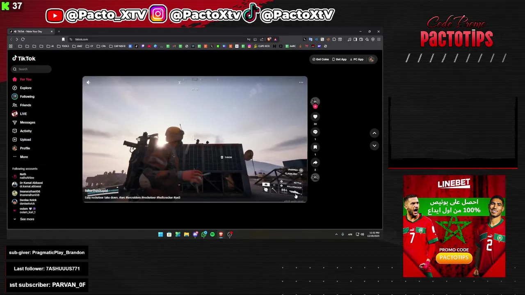Open imaneraihani08 followed account
The height and width of the screenshot is (295, 525).
point(26,193)
